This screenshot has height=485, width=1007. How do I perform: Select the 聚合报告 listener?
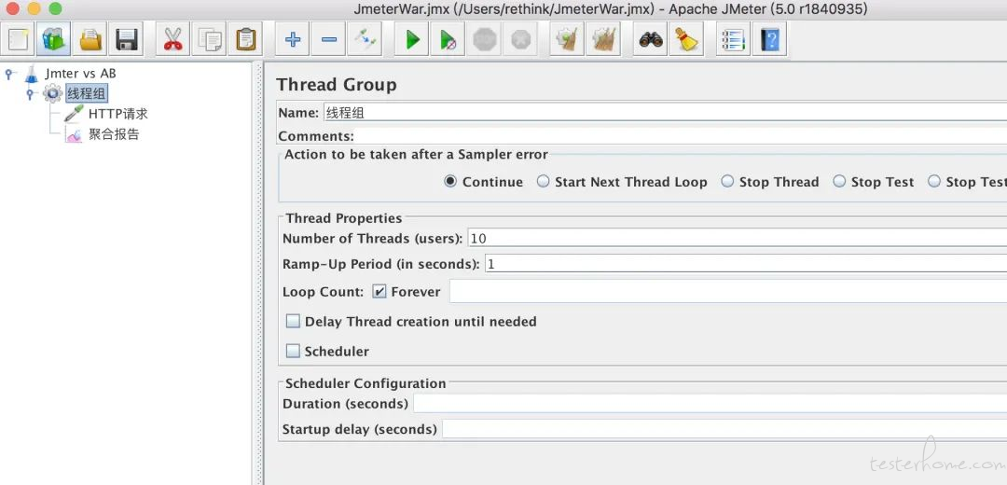coord(114,134)
